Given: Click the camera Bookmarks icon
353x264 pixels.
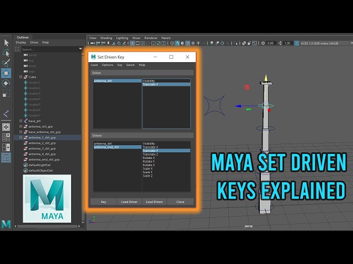Looking at the screenshot, I should pos(108,43).
